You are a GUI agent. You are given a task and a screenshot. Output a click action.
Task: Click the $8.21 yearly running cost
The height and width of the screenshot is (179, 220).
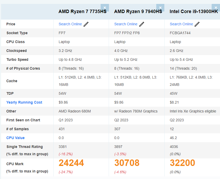174,102
